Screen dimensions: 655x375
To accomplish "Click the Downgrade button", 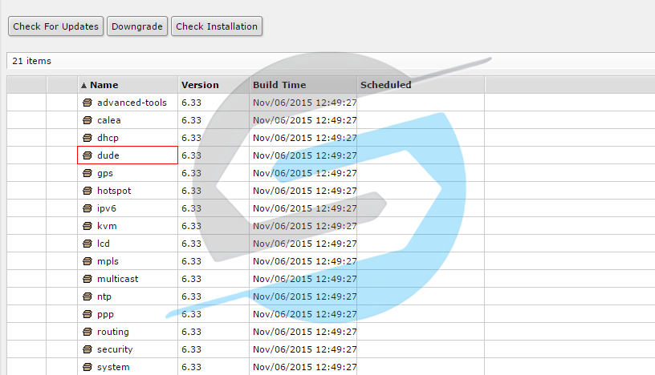I will tap(137, 26).
